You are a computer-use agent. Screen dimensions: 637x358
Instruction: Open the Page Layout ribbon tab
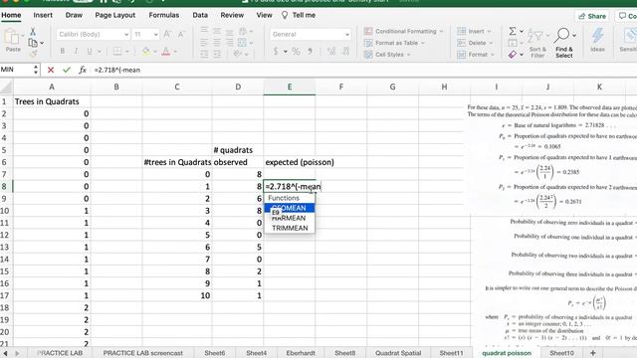(x=115, y=15)
